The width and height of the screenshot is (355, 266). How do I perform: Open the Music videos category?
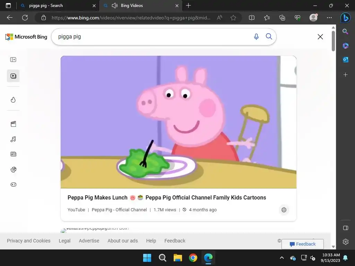tap(13, 139)
